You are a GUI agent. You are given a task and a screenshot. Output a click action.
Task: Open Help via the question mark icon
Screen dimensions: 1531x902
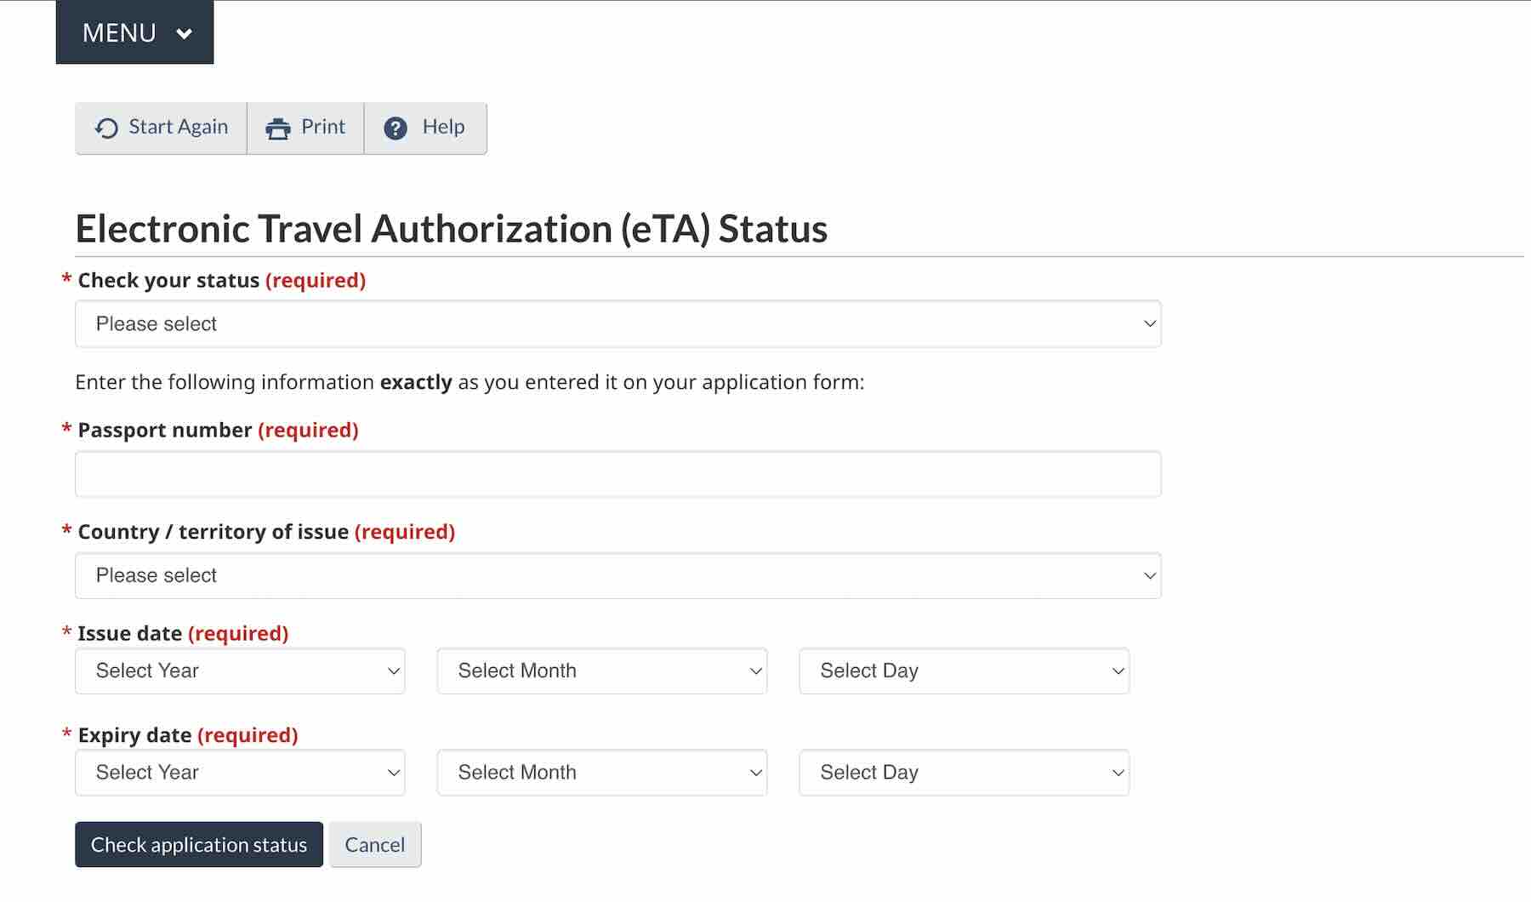396,128
